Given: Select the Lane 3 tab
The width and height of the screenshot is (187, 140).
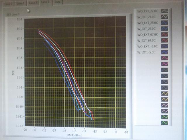Looking at the screenshot, I should pos(46,2).
